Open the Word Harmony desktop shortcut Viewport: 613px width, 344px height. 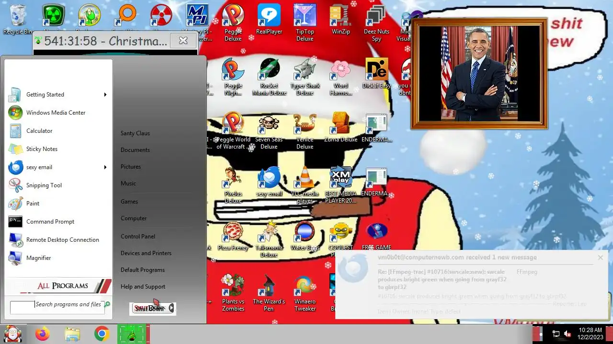click(x=341, y=77)
